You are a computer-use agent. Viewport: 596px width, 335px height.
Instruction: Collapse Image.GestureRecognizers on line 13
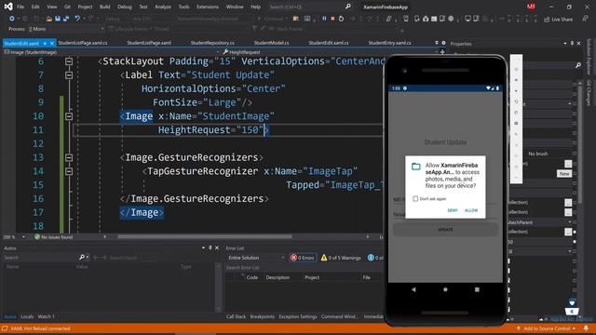(x=69, y=157)
